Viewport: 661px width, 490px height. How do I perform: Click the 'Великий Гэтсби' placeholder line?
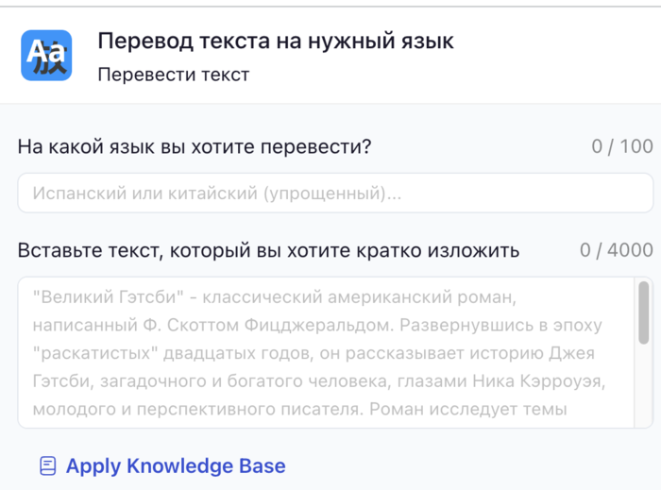click(x=274, y=297)
